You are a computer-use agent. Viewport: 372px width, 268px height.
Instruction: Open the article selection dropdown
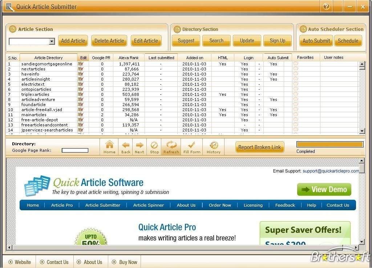click(52, 41)
